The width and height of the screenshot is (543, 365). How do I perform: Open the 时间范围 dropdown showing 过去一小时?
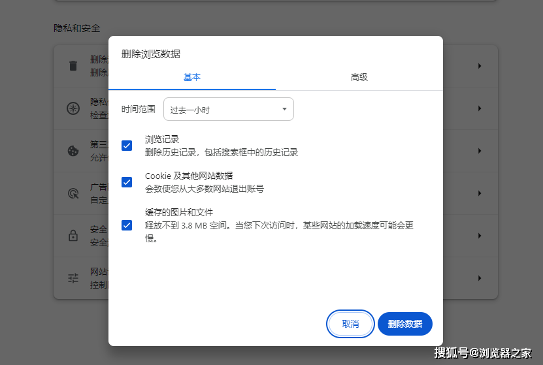(229, 109)
